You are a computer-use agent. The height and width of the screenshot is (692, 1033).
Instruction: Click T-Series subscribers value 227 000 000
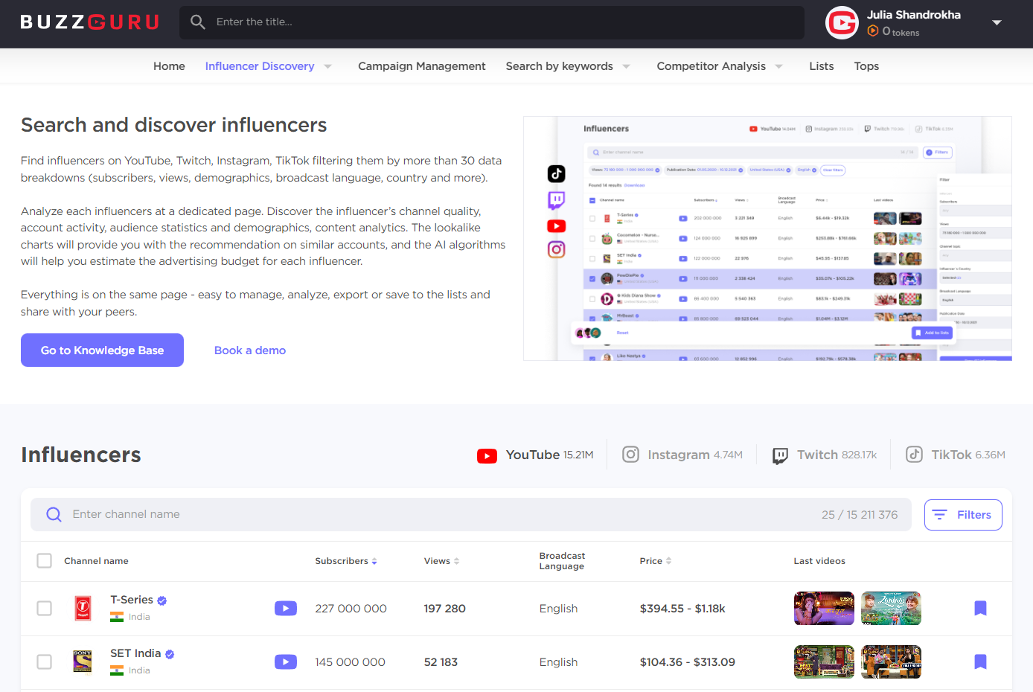351,609
